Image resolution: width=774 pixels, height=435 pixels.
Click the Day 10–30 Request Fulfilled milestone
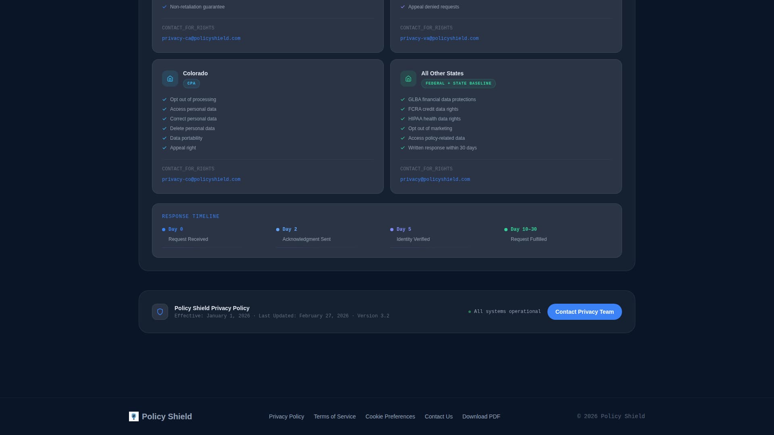(x=528, y=239)
